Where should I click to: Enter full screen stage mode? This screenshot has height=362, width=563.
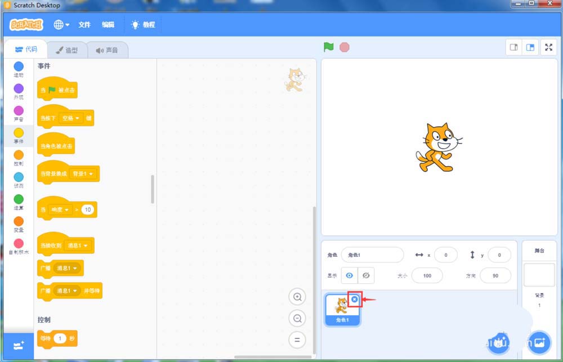548,47
